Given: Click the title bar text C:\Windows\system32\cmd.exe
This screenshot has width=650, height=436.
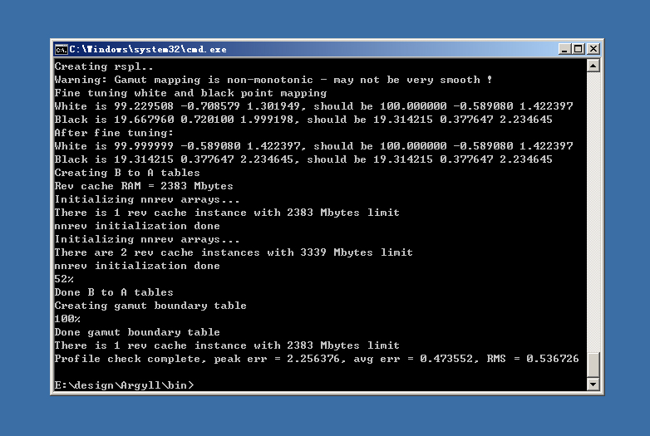Looking at the screenshot, I should [x=148, y=49].
